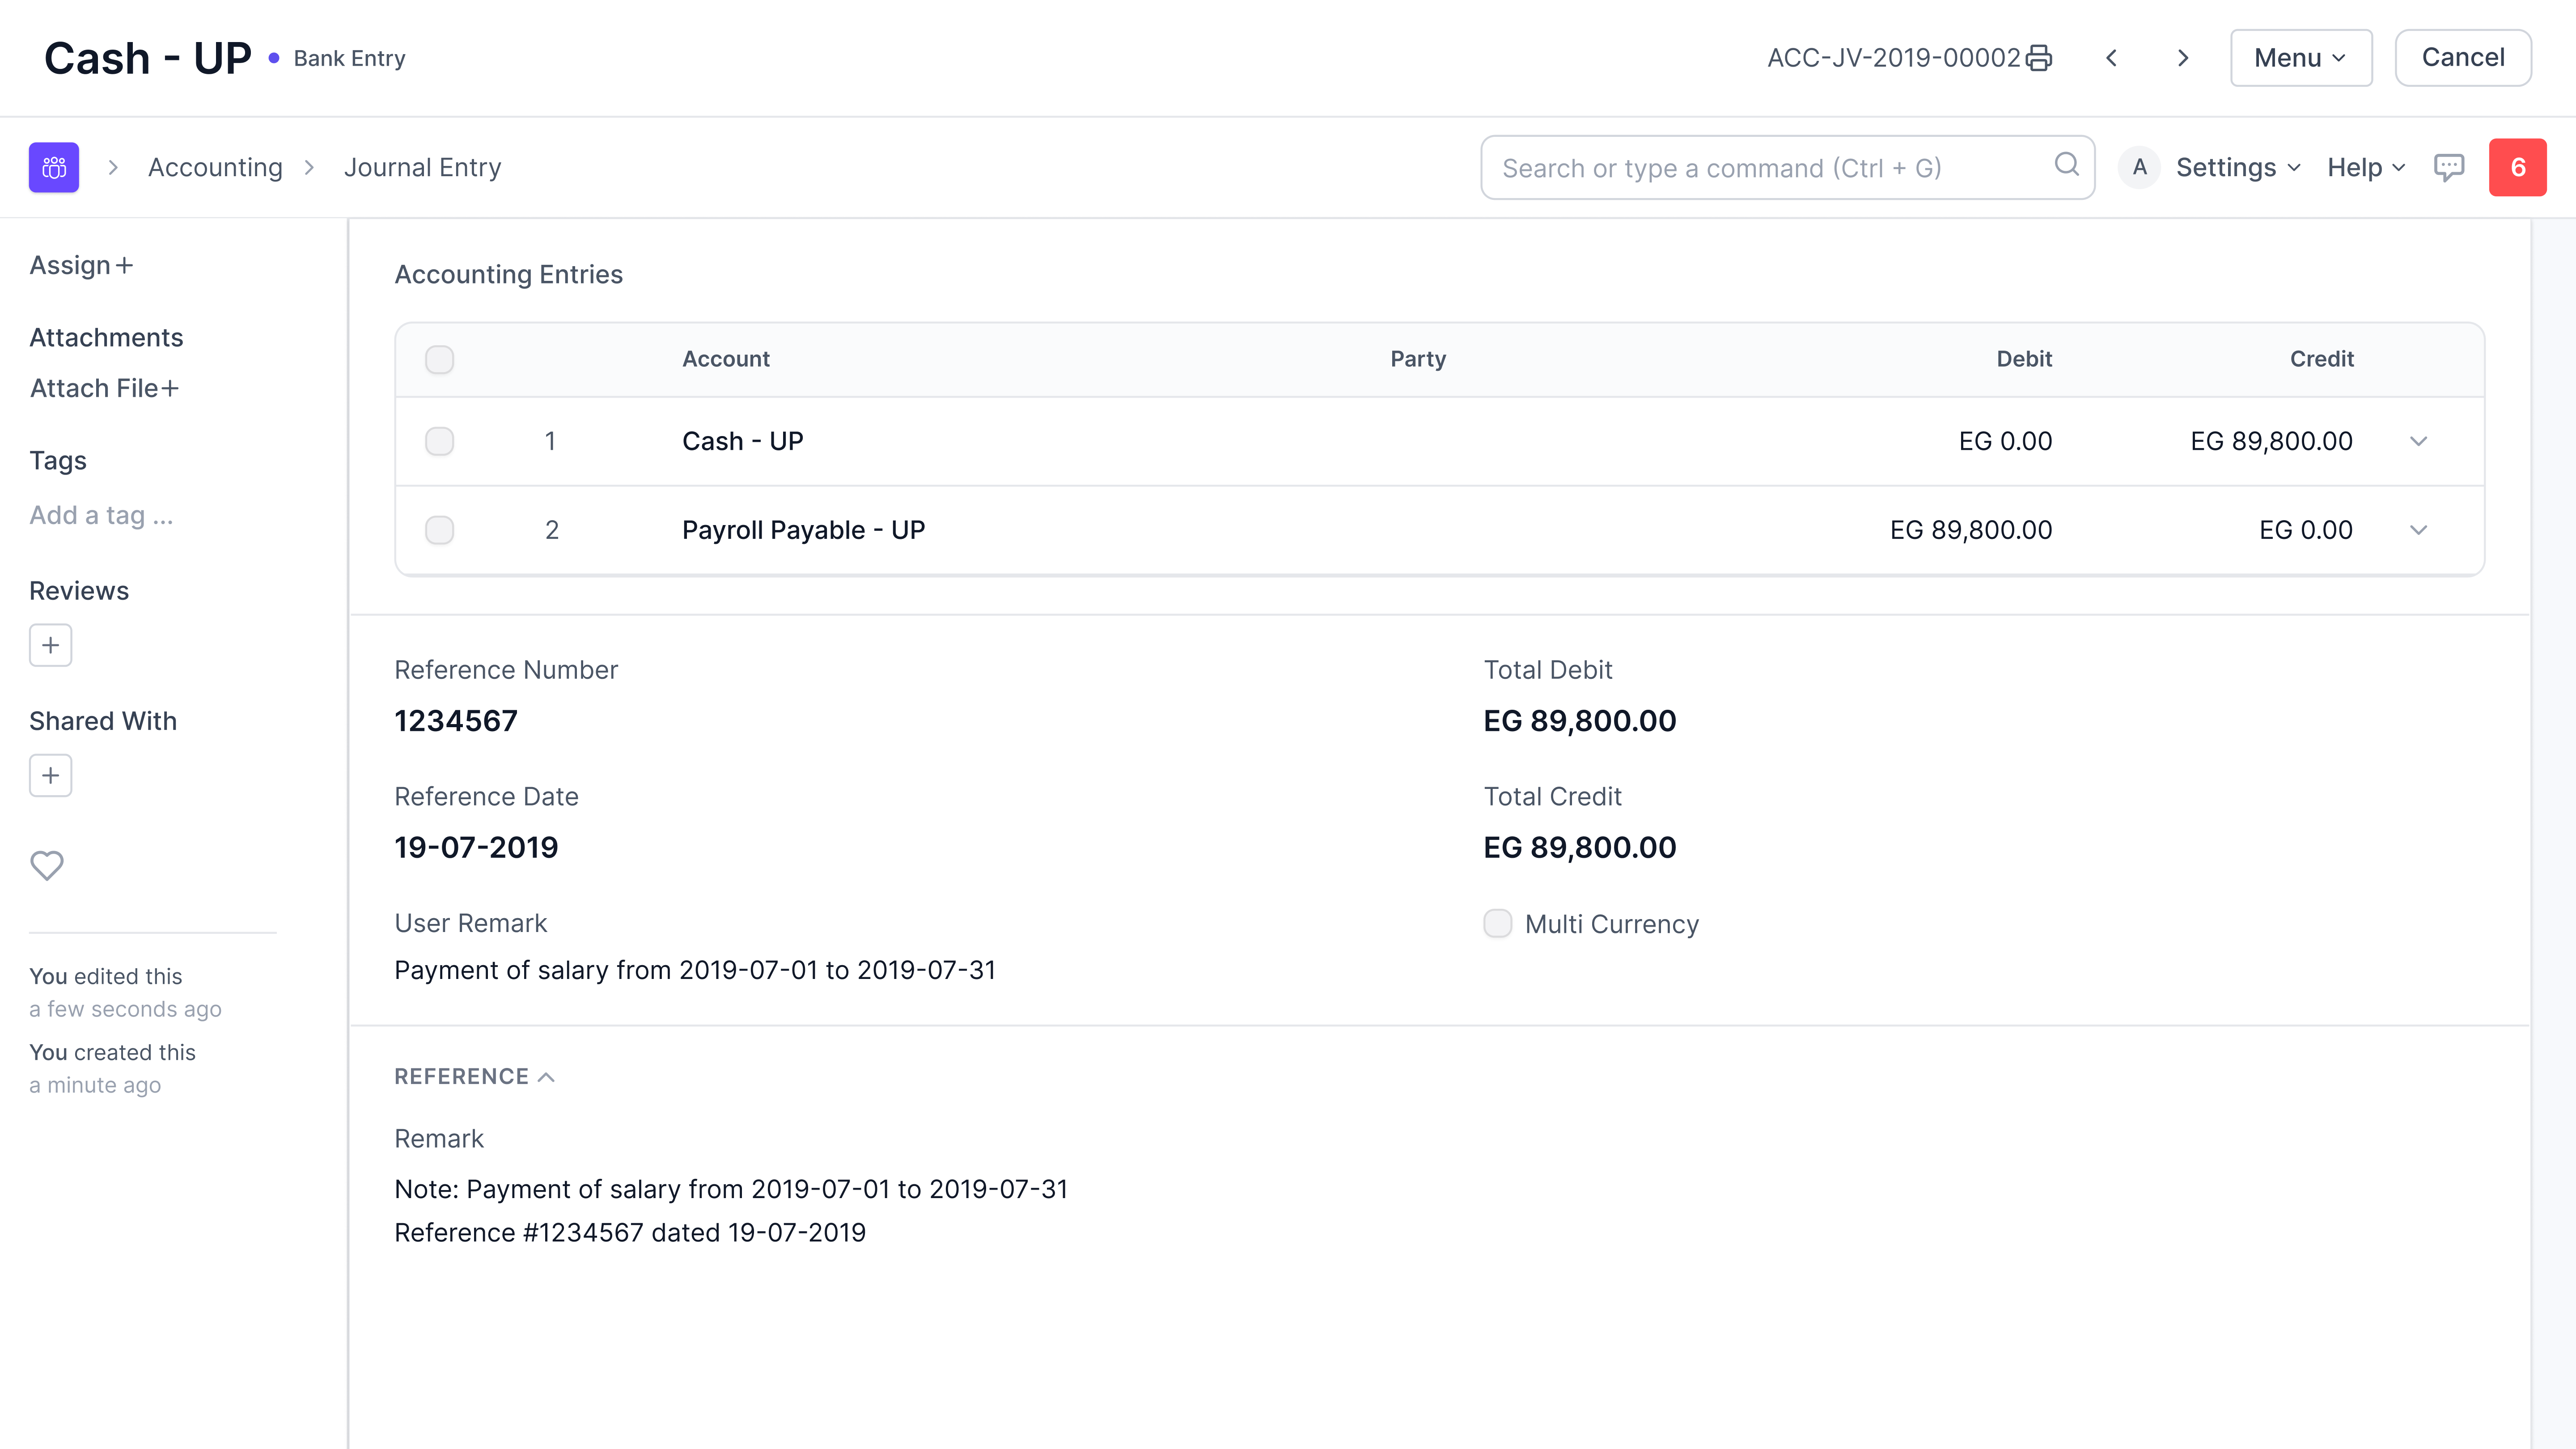Open the app launcher icon in the navbar

pos(53,167)
